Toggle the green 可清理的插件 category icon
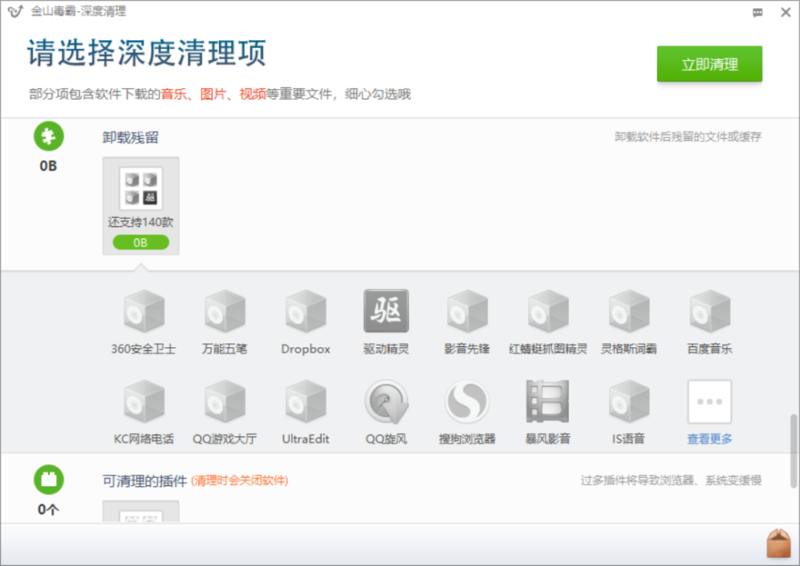The image size is (800, 566). (x=48, y=480)
